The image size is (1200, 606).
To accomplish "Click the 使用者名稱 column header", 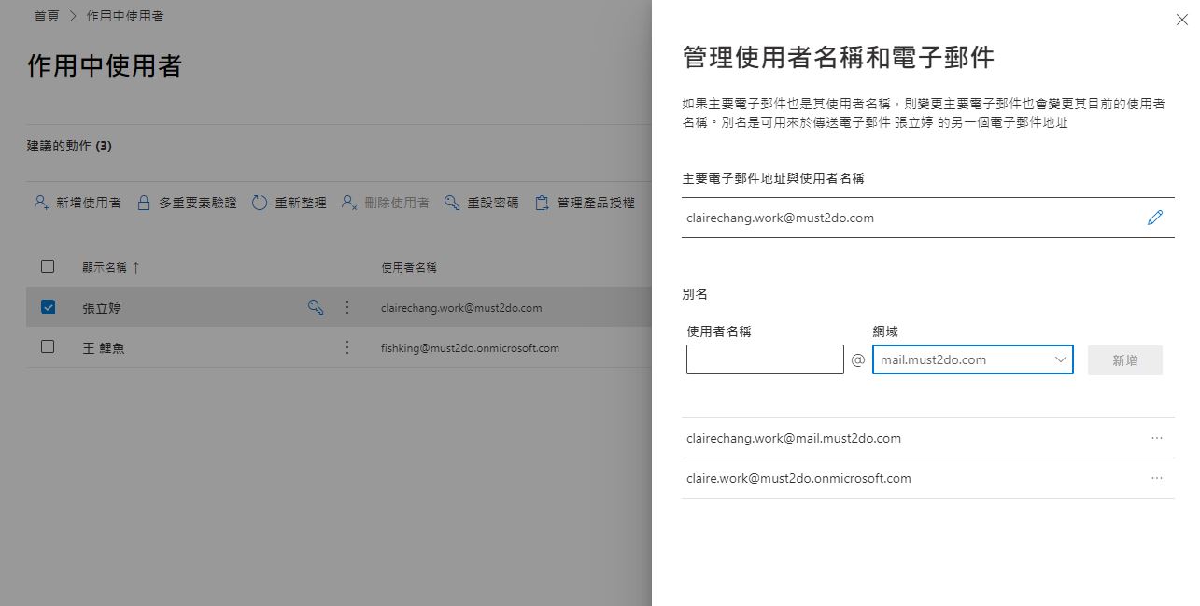I will pos(409,267).
